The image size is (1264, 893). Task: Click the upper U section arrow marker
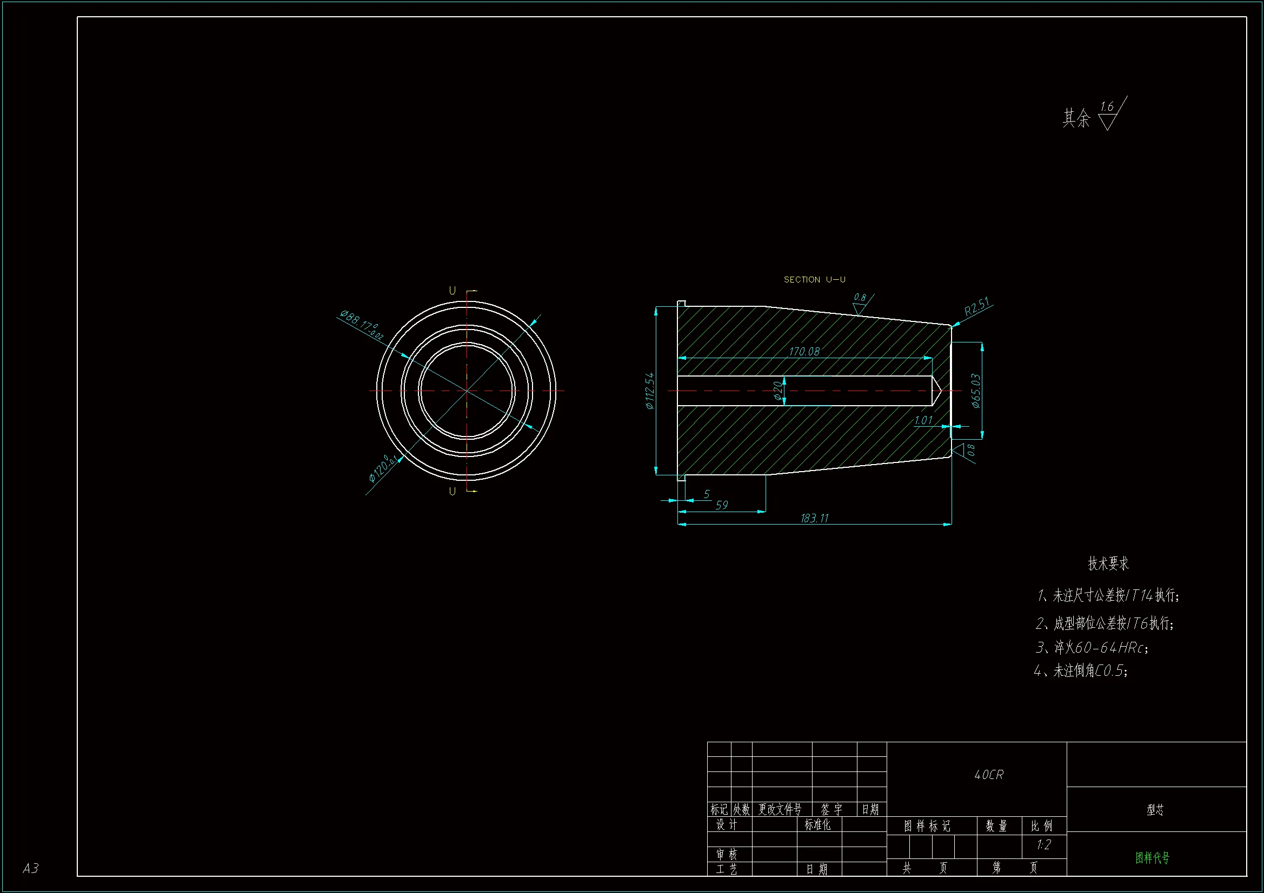[471, 291]
